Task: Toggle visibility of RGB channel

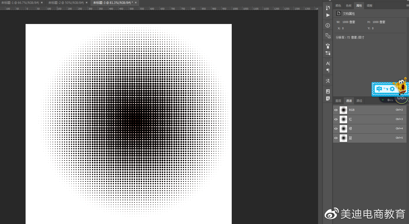Action: 336,110
